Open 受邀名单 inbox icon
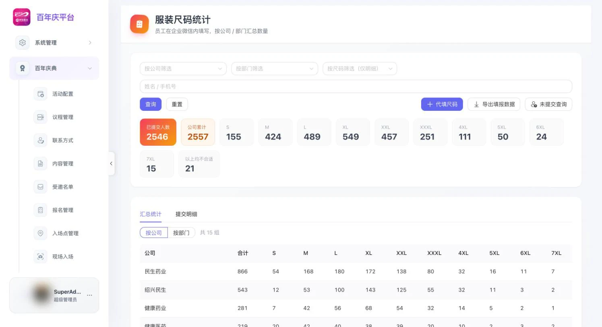Viewport: 602px width, 327px height. [40, 187]
